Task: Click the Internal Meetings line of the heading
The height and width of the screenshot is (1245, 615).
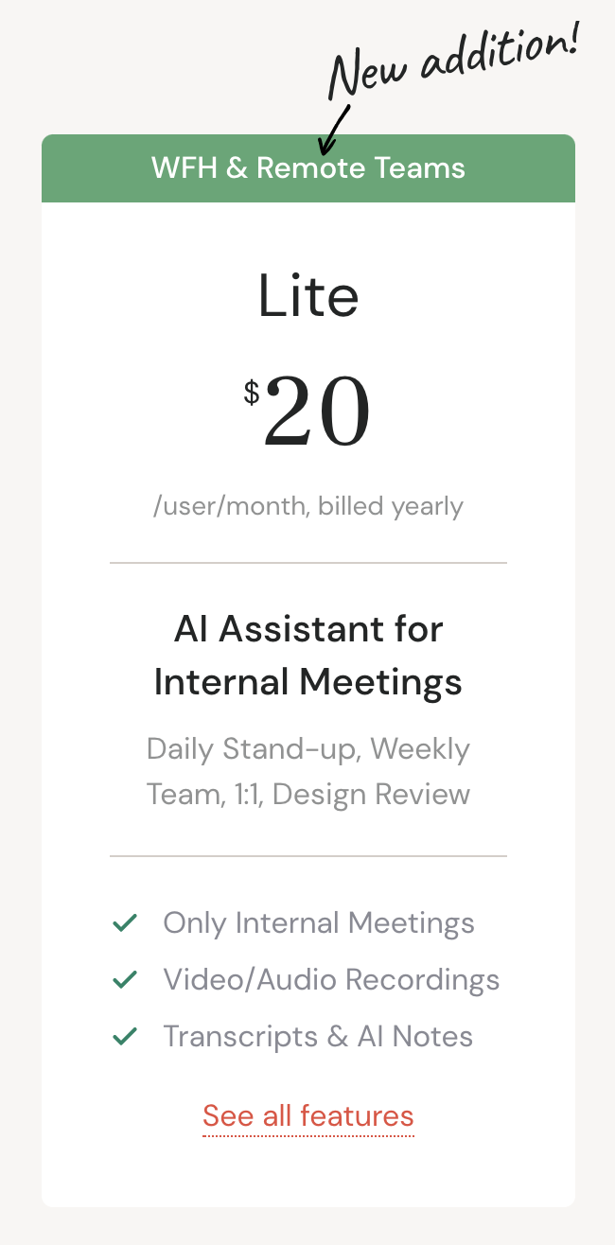Action: 308,681
